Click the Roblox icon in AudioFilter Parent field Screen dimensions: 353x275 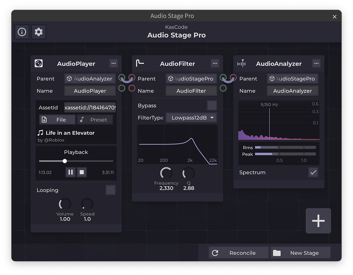171,78
